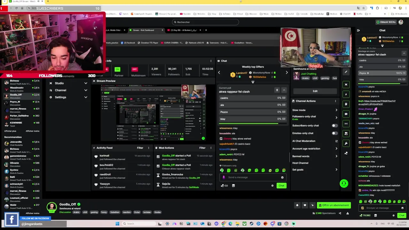Vote for Psyco in the sidebar poll
The height and width of the screenshot is (230, 409).
(382, 73)
